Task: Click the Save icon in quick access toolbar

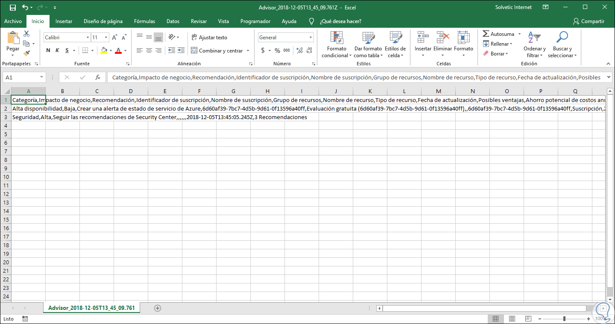Action: pyautogui.click(x=12, y=7)
